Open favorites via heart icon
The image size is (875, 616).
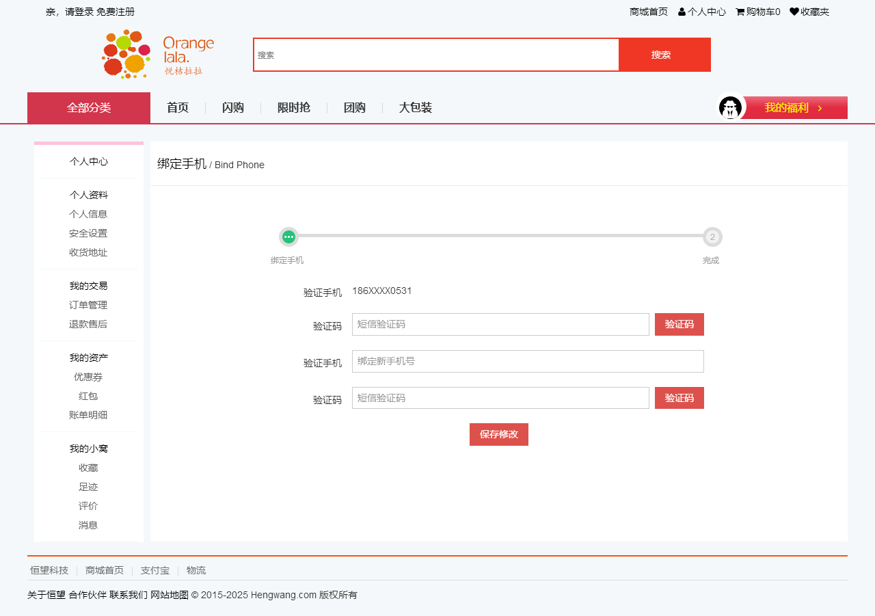click(794, 12)
